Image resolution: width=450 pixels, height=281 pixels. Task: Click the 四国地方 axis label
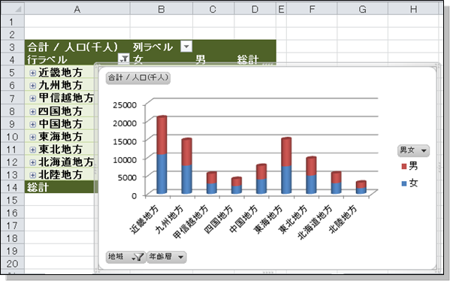tap(219, 219)
